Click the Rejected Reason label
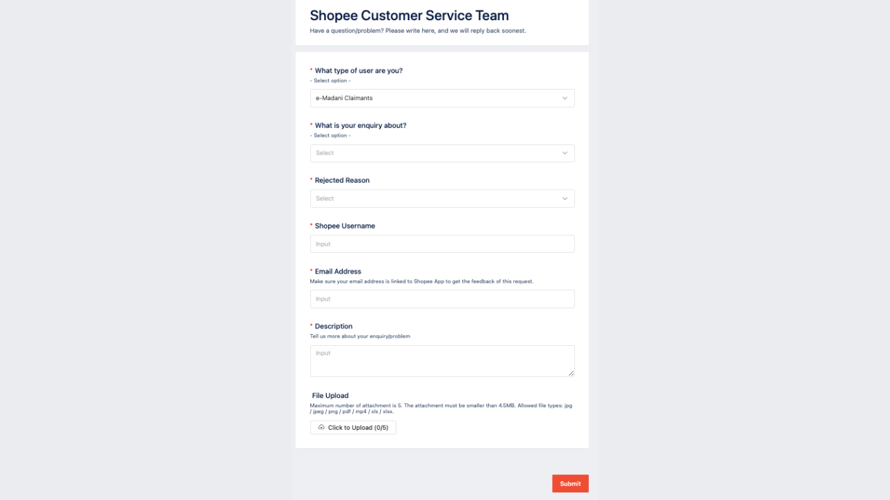Image resolution: width=890 pixels, height=500 pixels. click(342, 181)
